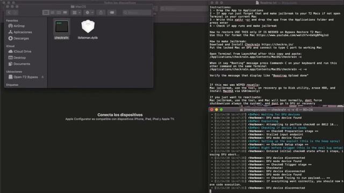
Task: Click the libfatman.dylib file name label
Action: (88, 38)
